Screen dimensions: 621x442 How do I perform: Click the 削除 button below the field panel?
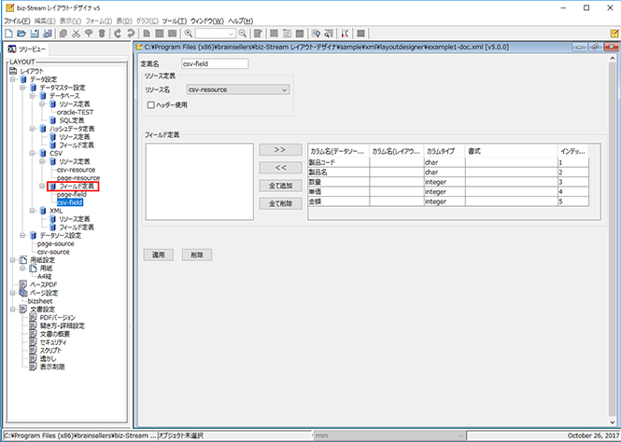tap(197, 255)
